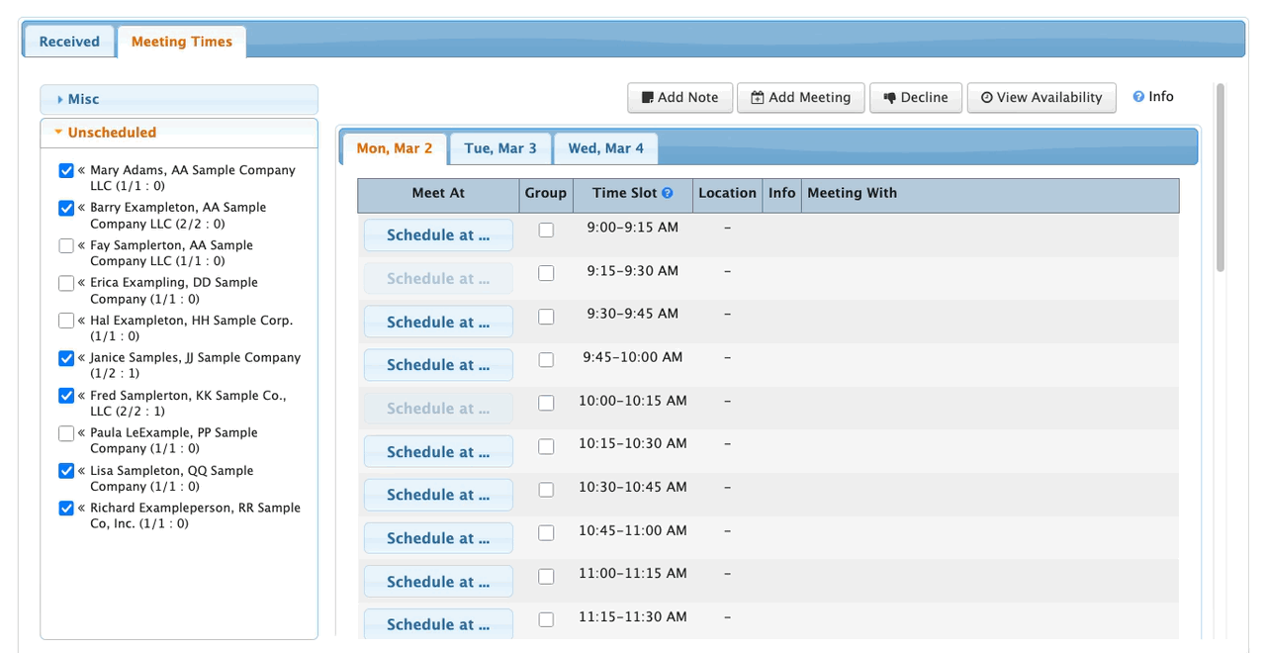Click the Info column header
Screen dimensions: 1266x653
[x=781, y=195]
